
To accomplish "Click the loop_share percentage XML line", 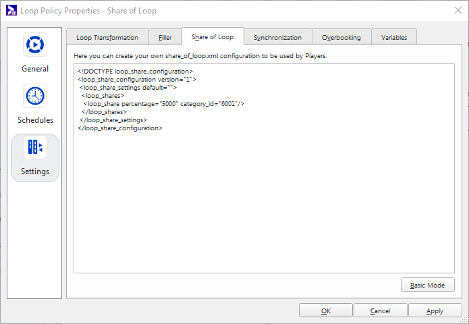I will click(163, 103).
